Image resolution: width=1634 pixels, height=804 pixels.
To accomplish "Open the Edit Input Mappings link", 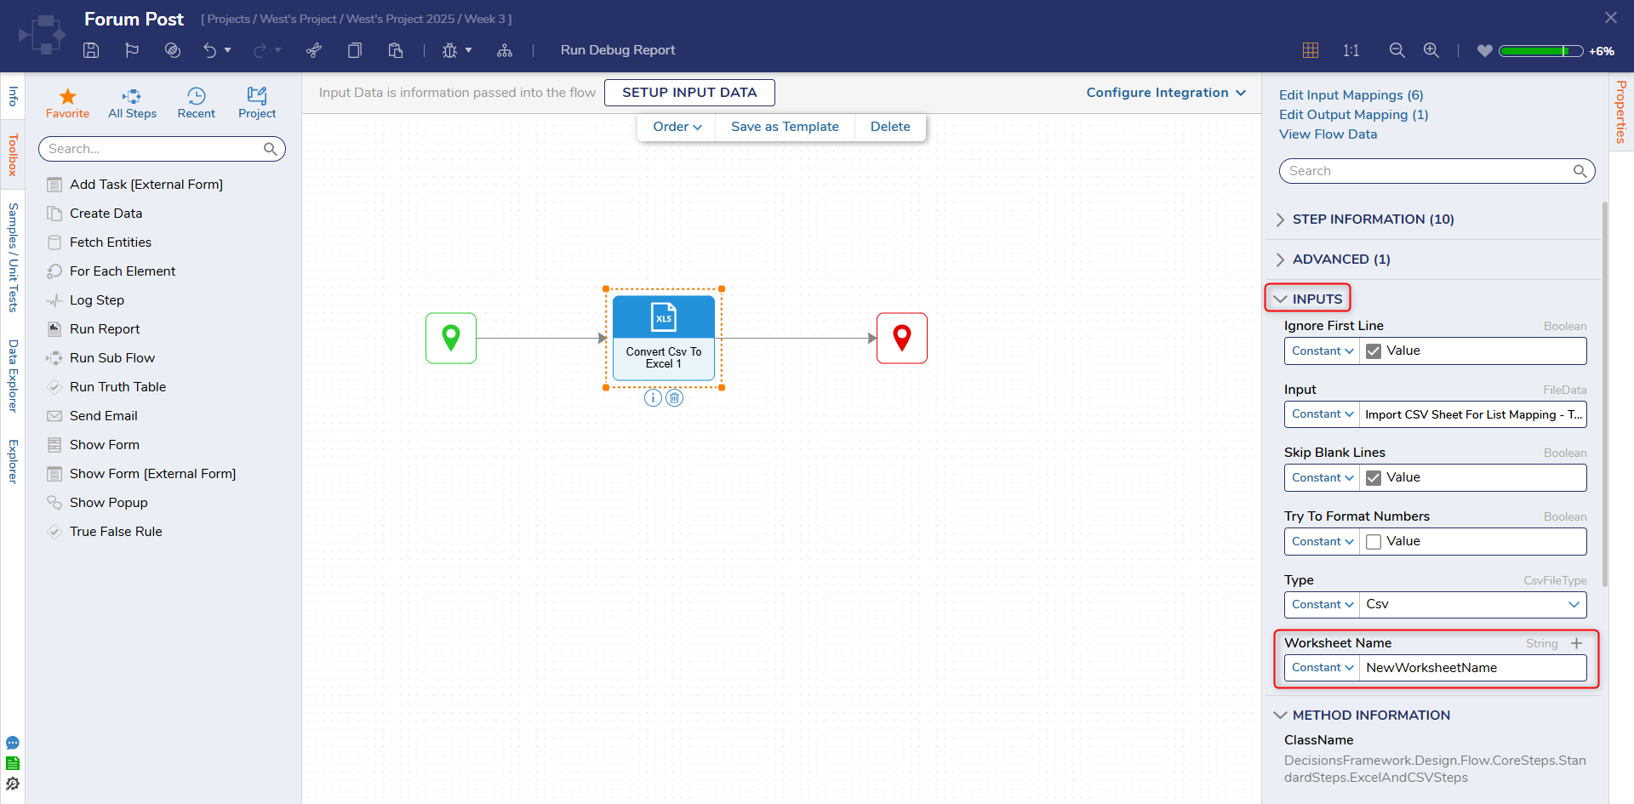I will pyautogui.click(x=1351, y=95).
